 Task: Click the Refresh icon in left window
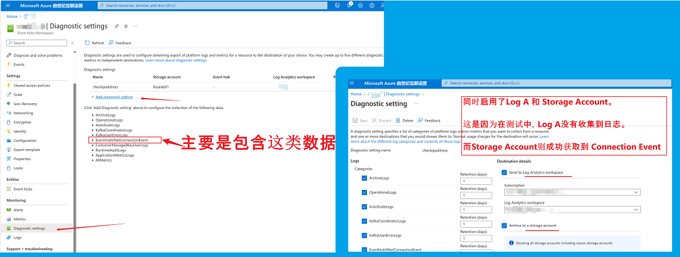[x=87, y=43]
